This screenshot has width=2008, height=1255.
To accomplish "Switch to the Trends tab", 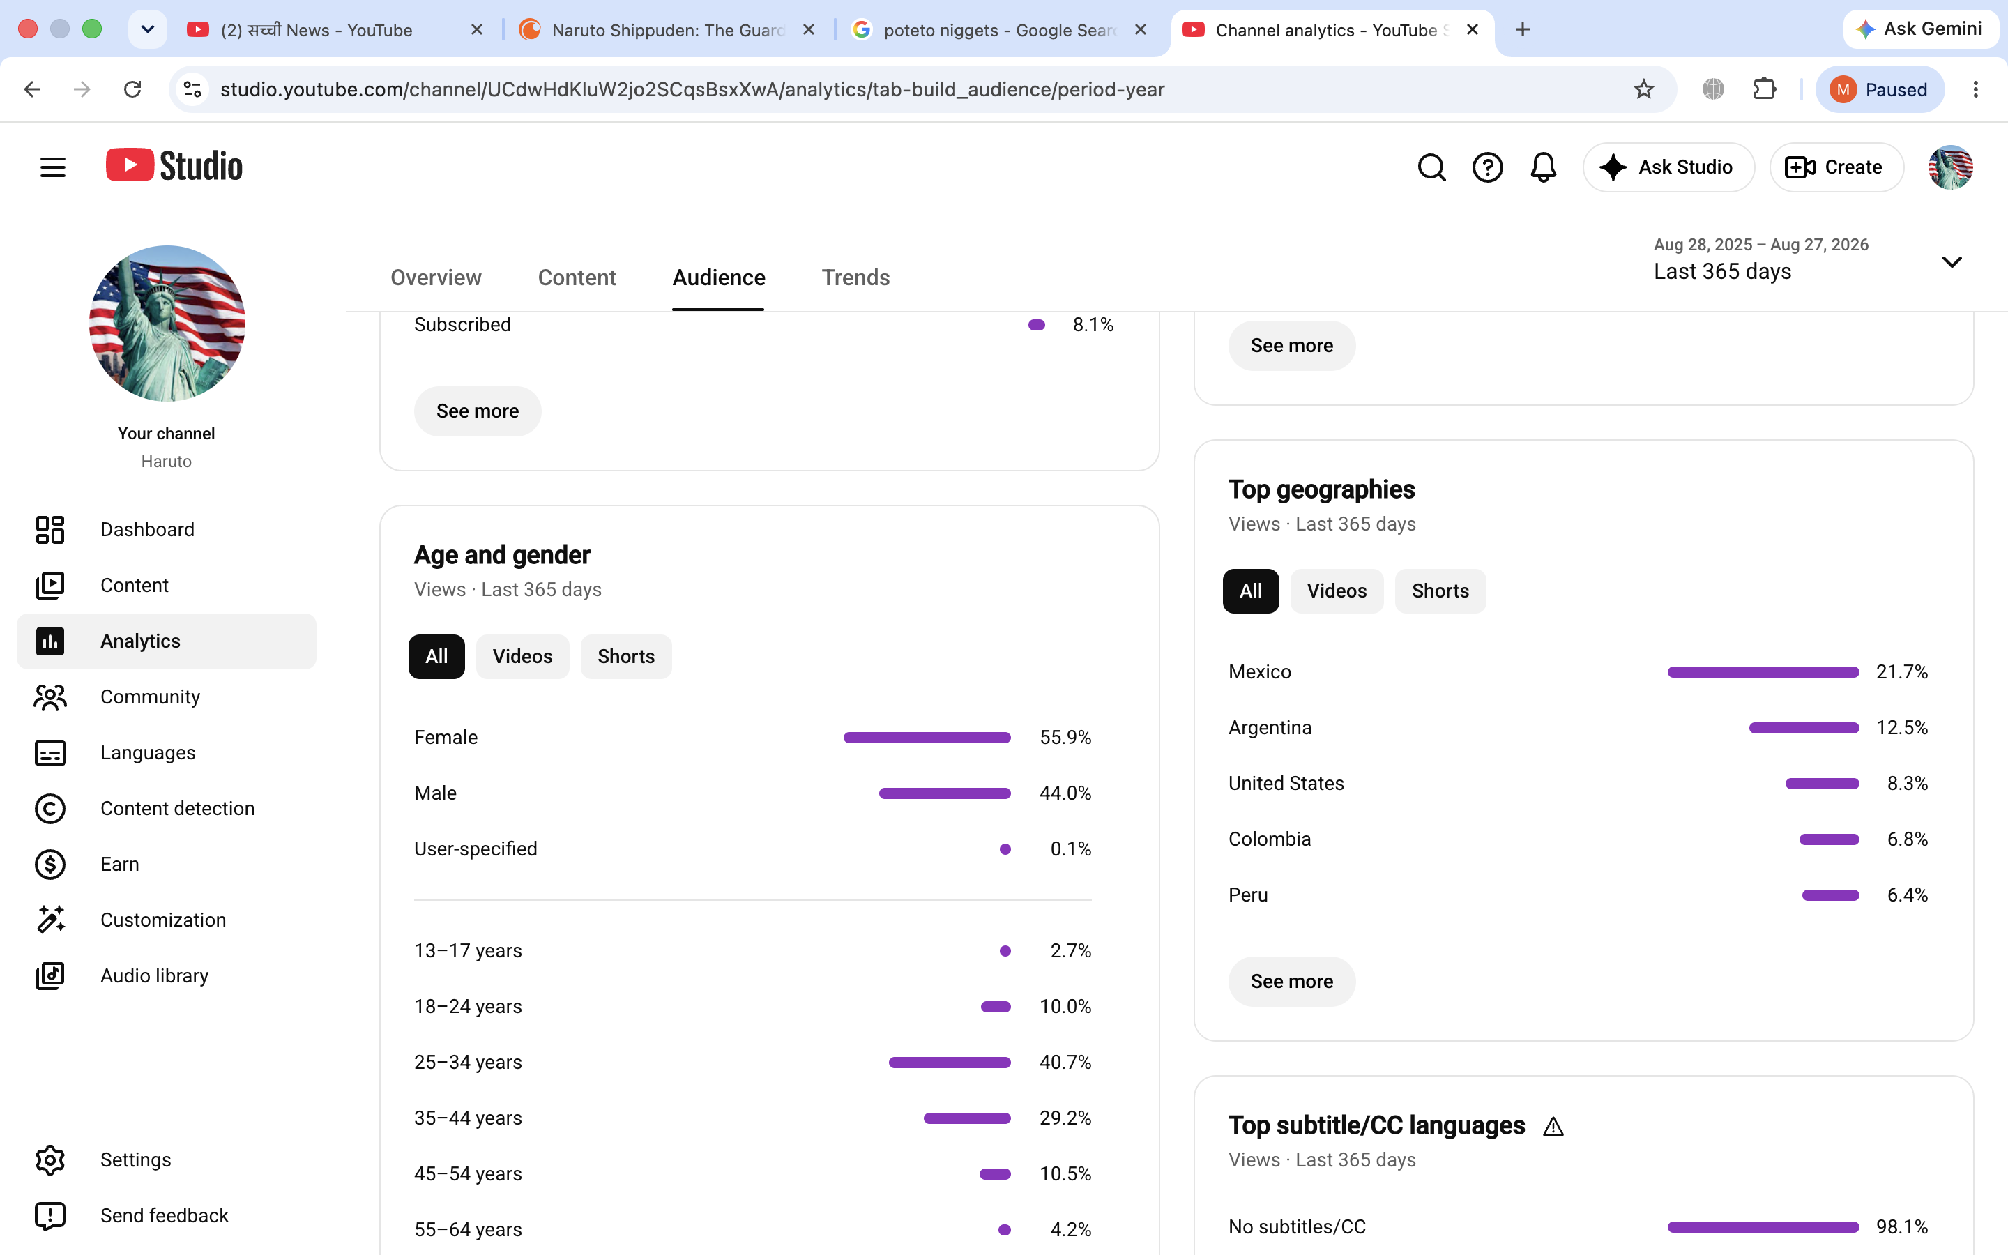I will 855,277.
